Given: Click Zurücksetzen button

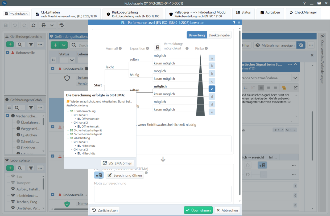Looking at the screenshot, I should (x=105, y=210).
